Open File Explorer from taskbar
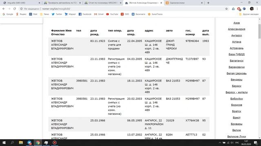 (x=21, y=143)
